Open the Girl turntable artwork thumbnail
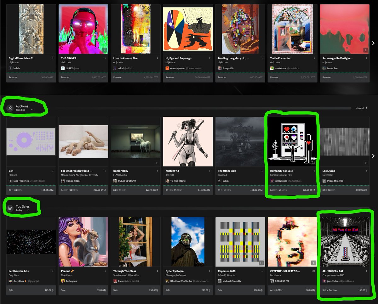The image size is (378, 304). (x=31, y=142)
